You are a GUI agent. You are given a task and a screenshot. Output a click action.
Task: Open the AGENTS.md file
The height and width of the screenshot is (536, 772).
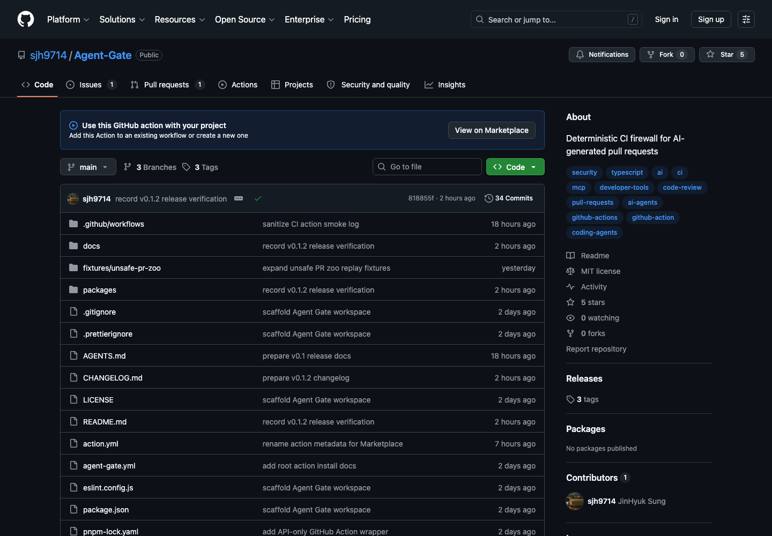tap(105, 356)
